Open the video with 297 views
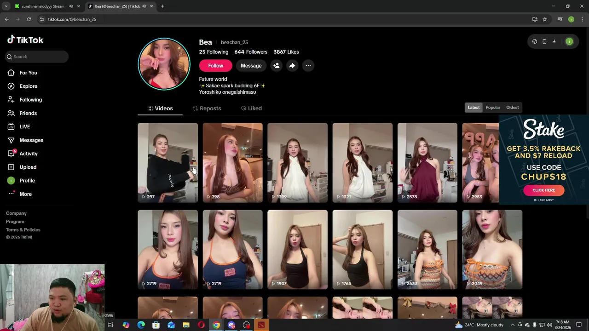This screenshot has height=331, width=589. tap(167, 163)
